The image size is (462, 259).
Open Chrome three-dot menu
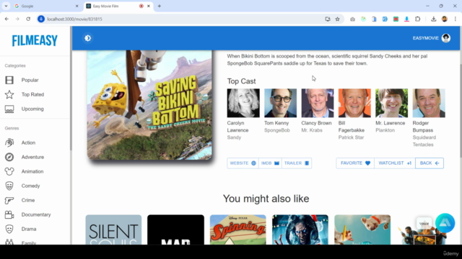[x=456, y=19]
